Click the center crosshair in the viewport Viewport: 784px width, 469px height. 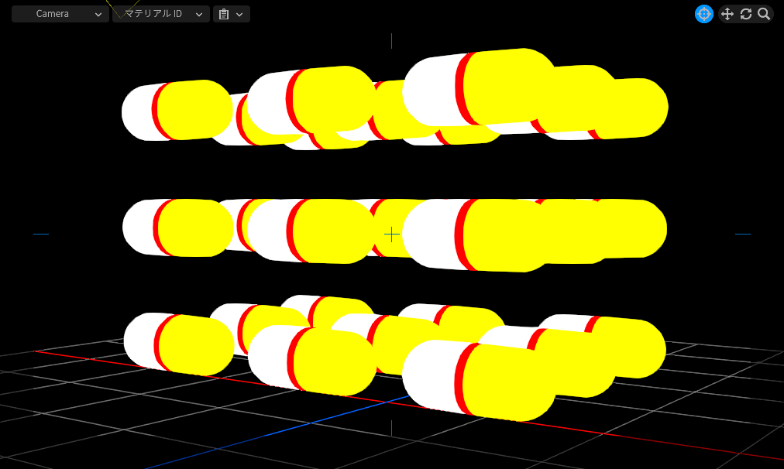click(392, 234)
